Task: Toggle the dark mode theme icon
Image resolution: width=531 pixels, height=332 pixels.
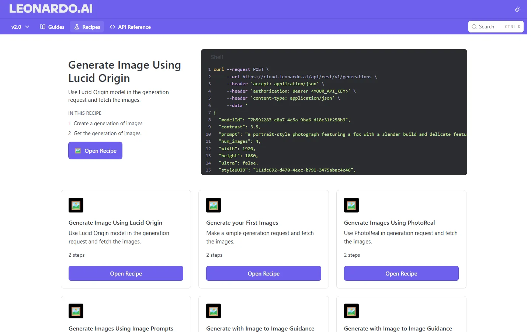Action: coord(517,9)
